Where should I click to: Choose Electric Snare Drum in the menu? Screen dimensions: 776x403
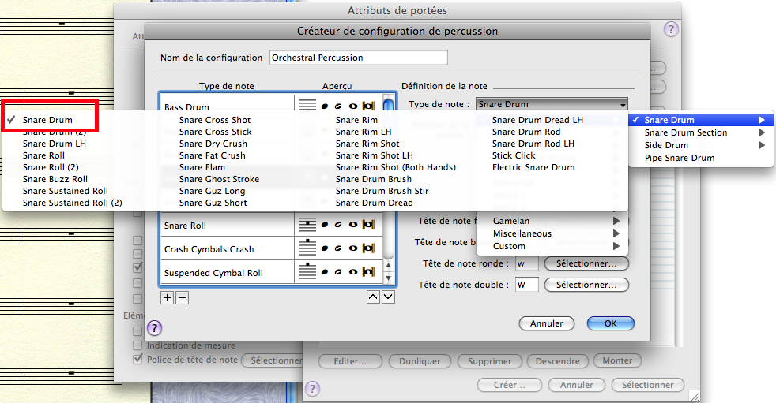(533, 167)
